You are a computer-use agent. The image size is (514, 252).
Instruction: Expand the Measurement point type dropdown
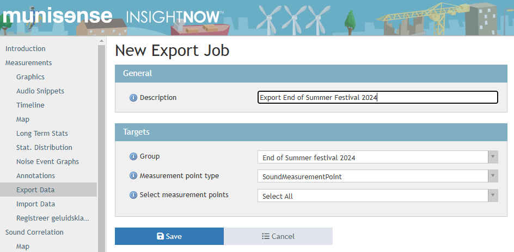(x=377, y=177)
